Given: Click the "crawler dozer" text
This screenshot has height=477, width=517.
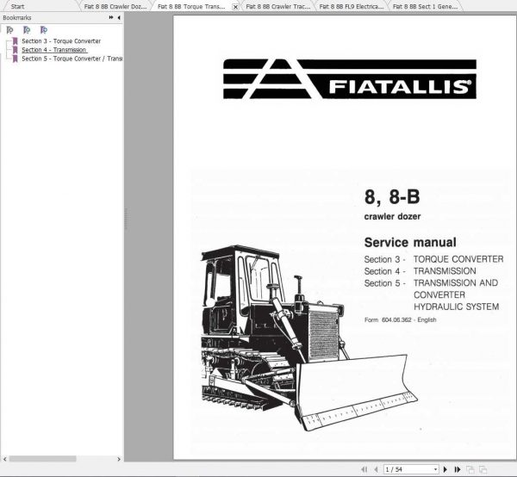Looking at the screenshot, I should tap(392, 216).
